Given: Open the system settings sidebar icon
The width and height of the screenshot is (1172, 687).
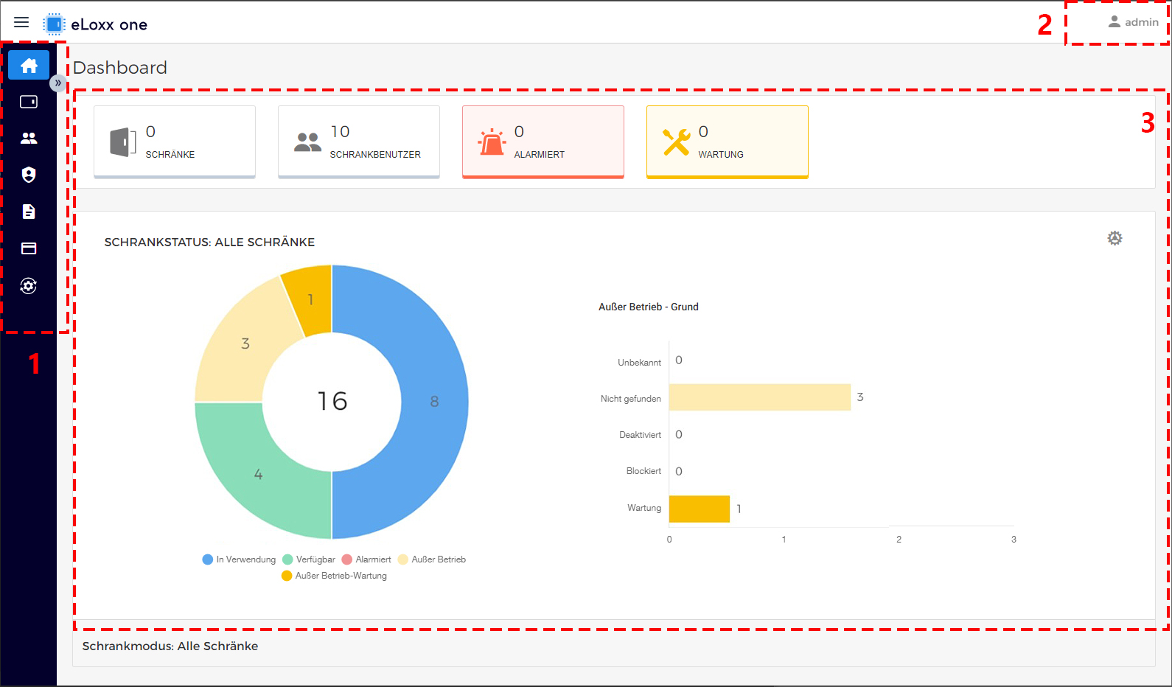Looking at the screenshot, I should [x=29, y=286].
